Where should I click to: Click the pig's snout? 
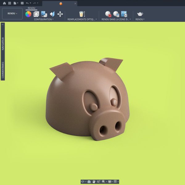(x=108, y=125)
